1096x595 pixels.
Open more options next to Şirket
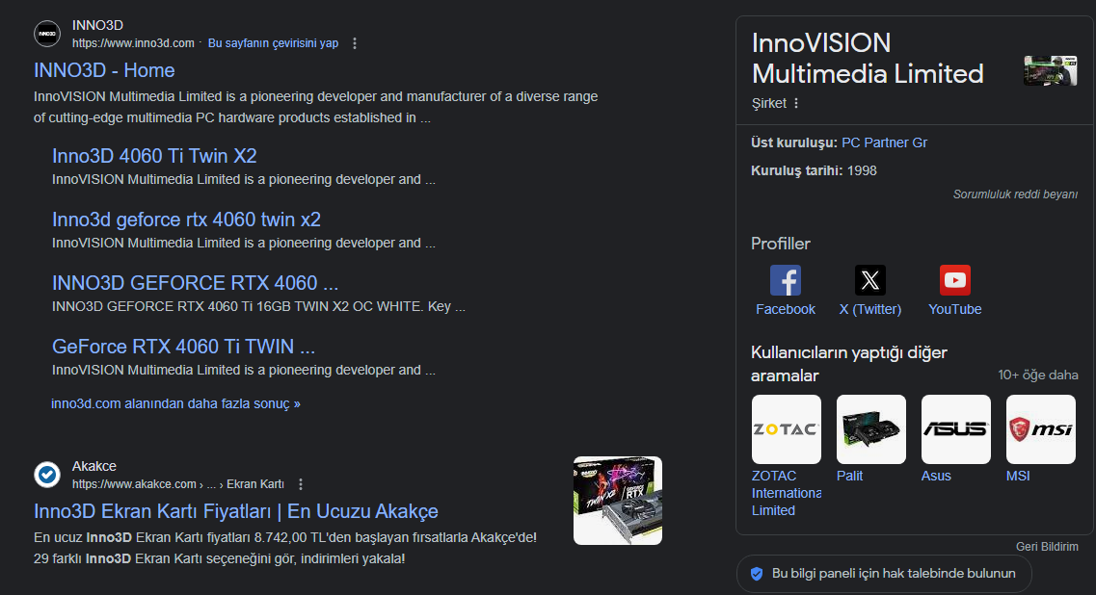tap(796, 103)
